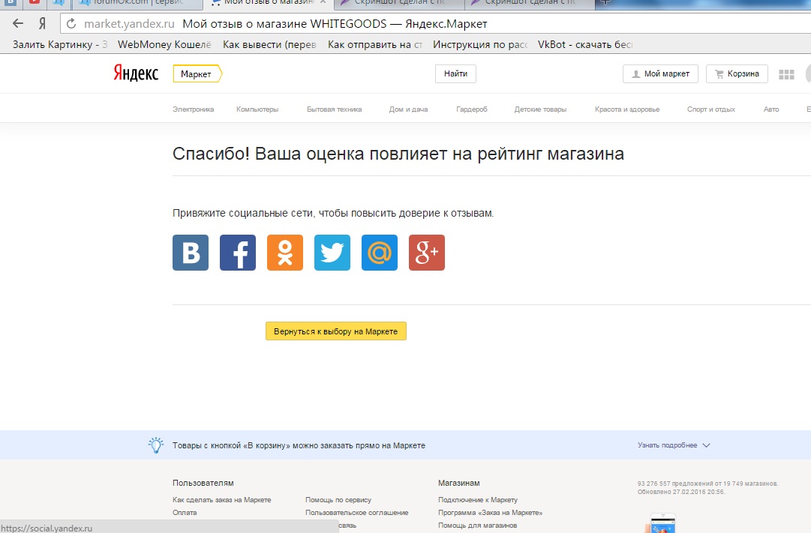Image resolution: width=811 pixels, height=533 pixels.
Task: Open Инструкция по расс bookmark
Action: (x=480, y=44)
